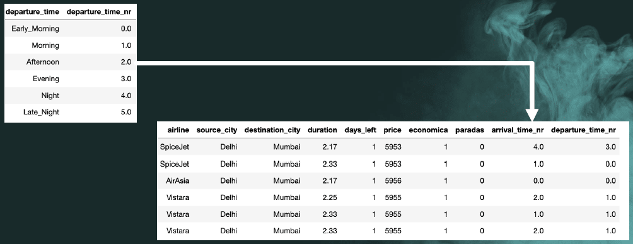Select "Mumbai" in the first SpiceJet row
Image resolution: width=633 pixels, height=244 pixels.
point(287,147)
